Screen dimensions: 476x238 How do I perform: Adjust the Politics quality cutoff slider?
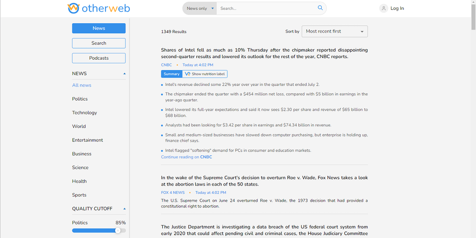tap(118, 231)
